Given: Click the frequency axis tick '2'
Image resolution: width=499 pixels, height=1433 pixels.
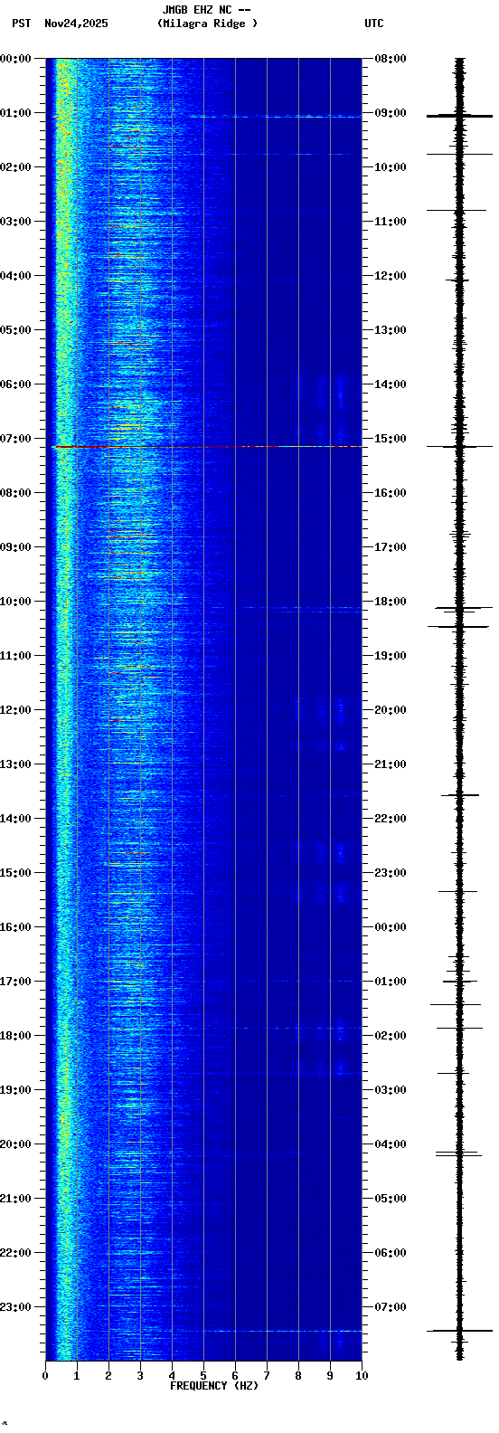Looking at the screenshot, I should tap(108, 1376).
